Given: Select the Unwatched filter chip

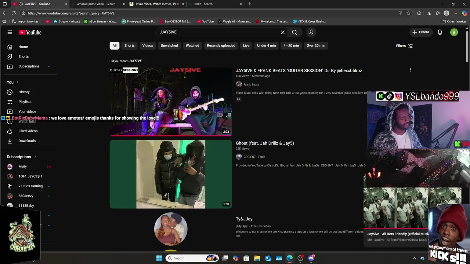Looking at the screenshot, I should coord(169,45).
